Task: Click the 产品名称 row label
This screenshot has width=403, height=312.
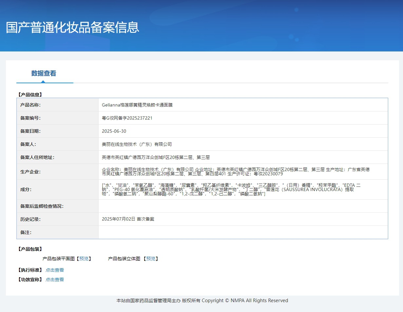Action: 30,105
